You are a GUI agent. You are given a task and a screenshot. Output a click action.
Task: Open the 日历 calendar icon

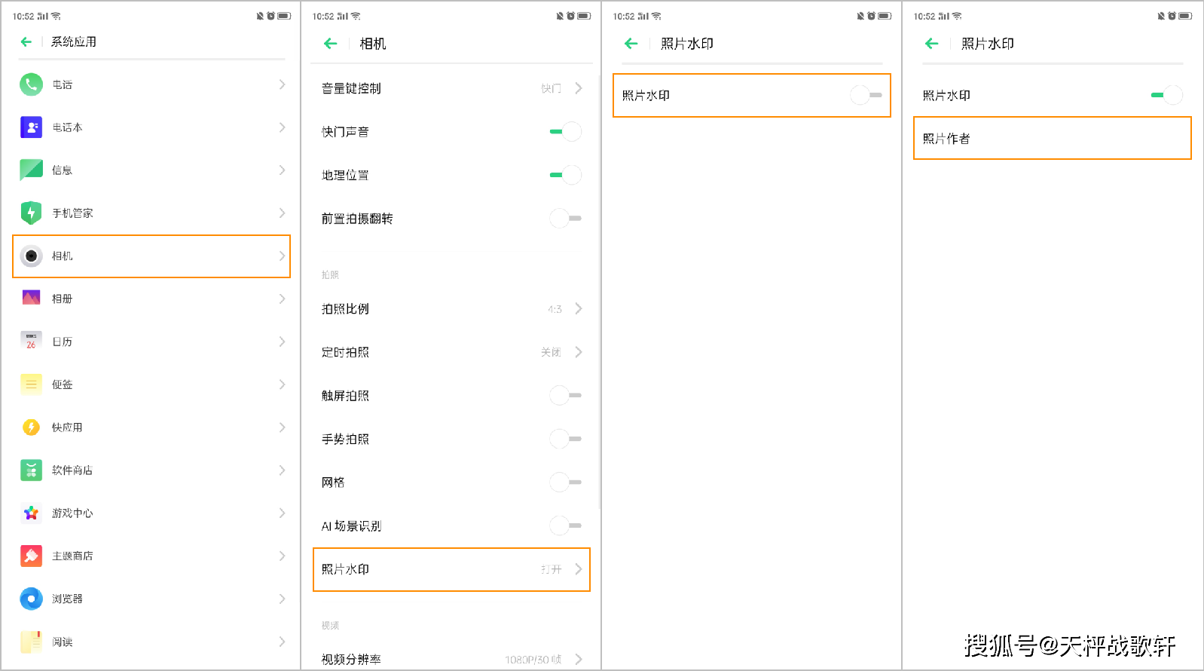click(x=31, y=342)
